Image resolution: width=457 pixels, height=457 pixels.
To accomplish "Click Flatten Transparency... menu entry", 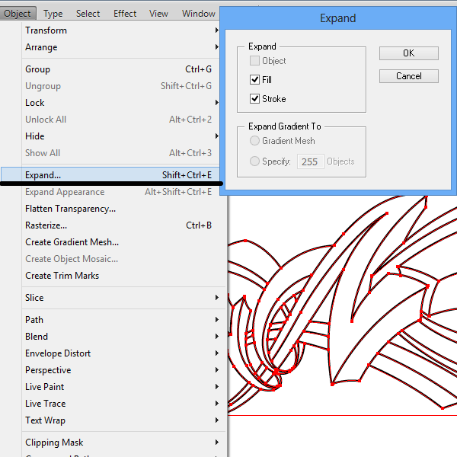I will coord(70,209).
